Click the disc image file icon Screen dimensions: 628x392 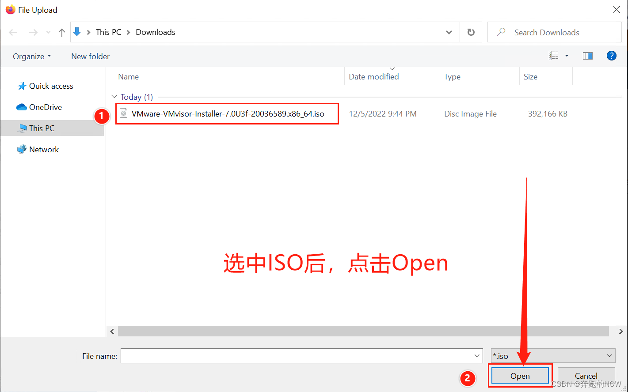(124, 113)
